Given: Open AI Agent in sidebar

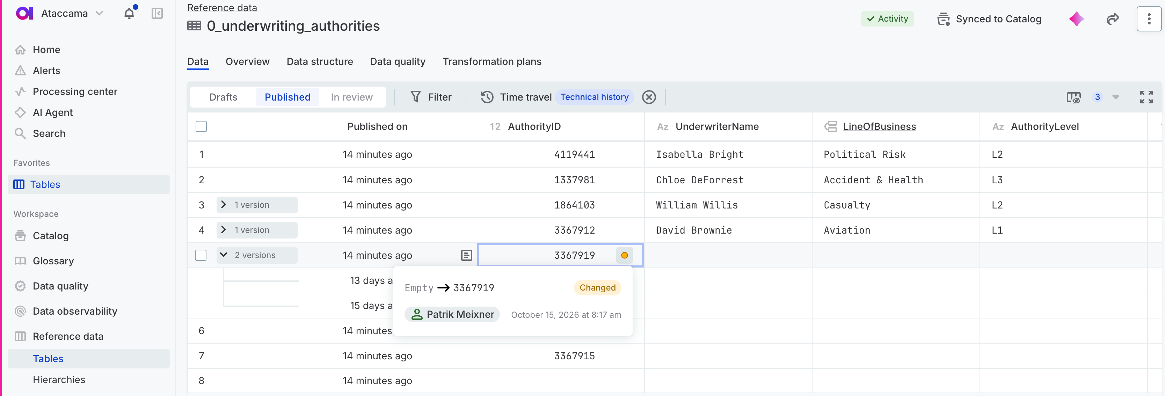Looking at the screenshot, I should click(x=52, y=112).
